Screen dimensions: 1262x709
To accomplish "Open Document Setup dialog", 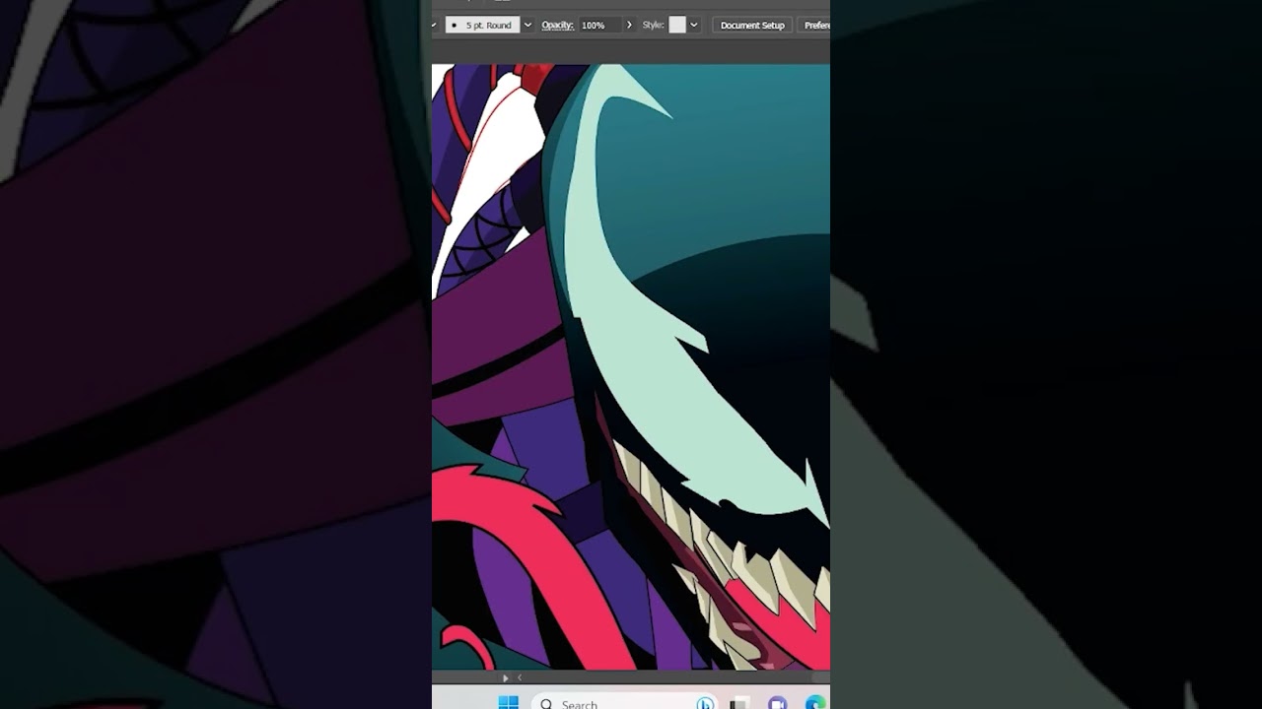I will tap(752, 26).
